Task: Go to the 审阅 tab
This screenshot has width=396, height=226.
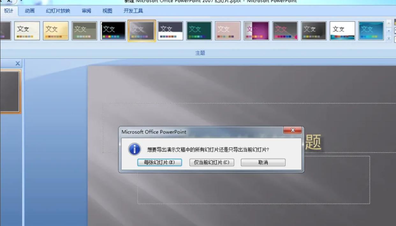Action: point(86,11)
